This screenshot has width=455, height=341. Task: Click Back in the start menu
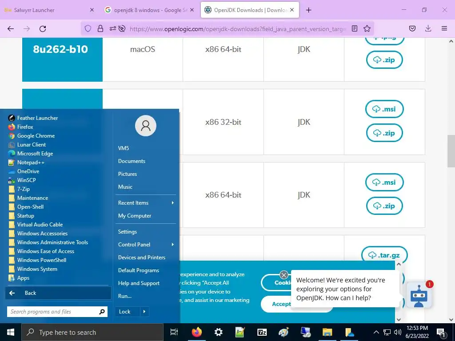58,293
